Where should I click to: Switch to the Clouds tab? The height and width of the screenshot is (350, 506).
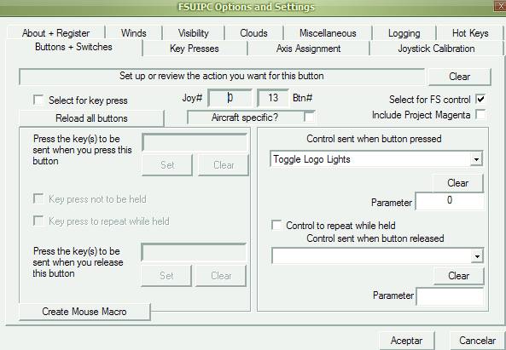pos(253,33)
